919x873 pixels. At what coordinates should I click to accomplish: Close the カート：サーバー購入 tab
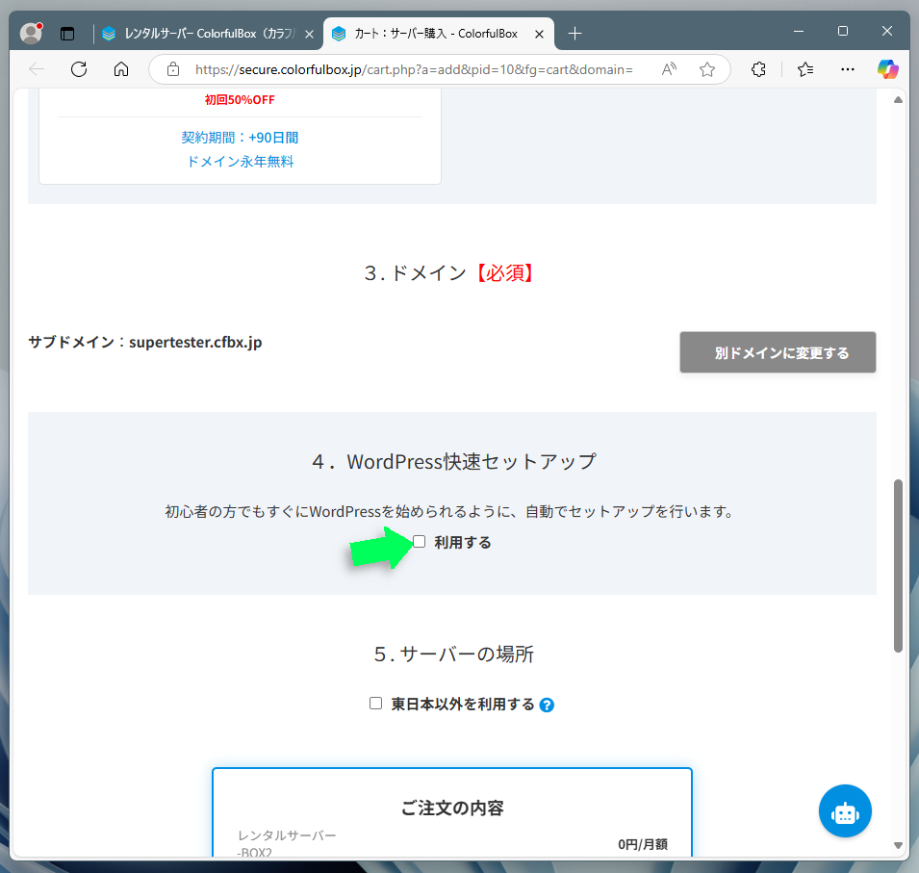pyautogui.click(x=539, y=34)
